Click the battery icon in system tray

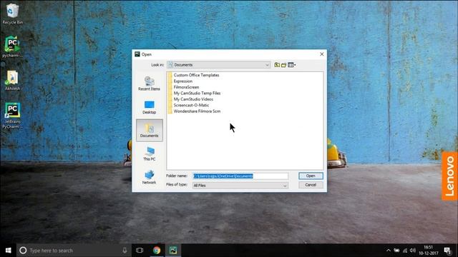click(396, 251)
